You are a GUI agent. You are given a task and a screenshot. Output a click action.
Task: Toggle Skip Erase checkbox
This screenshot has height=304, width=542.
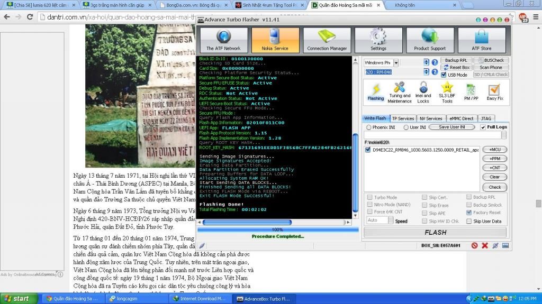coord(424,205)
